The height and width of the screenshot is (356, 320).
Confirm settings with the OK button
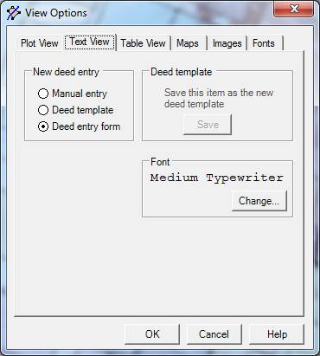[152, 334]
